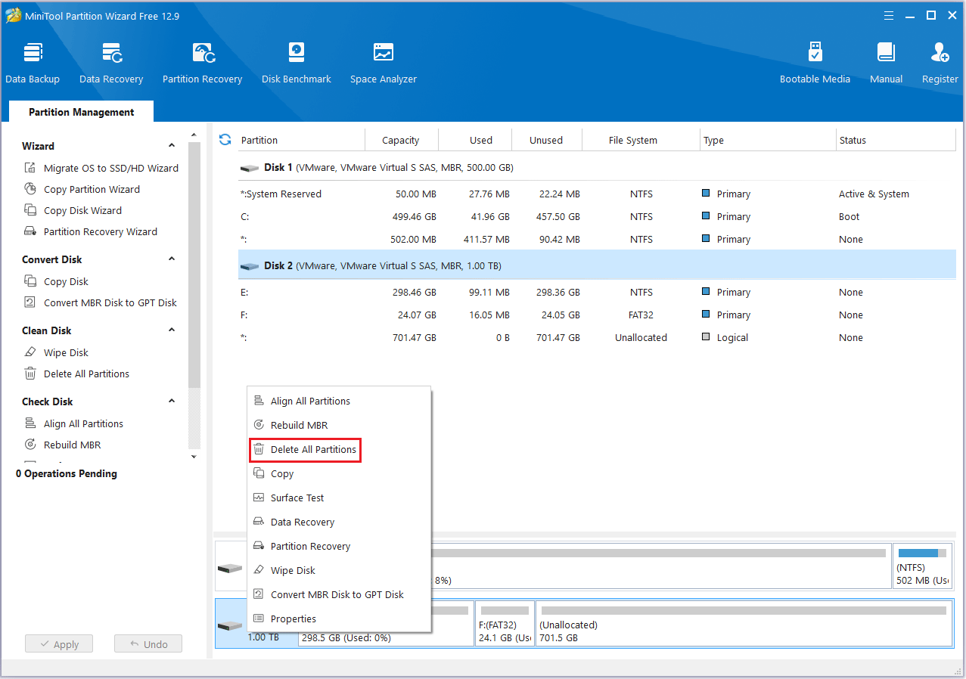The width and height of the screenshot is (966, 679).
Task: Select Unallocated 701.5 GB block in disk map
Action: click(x=743, y=624)
